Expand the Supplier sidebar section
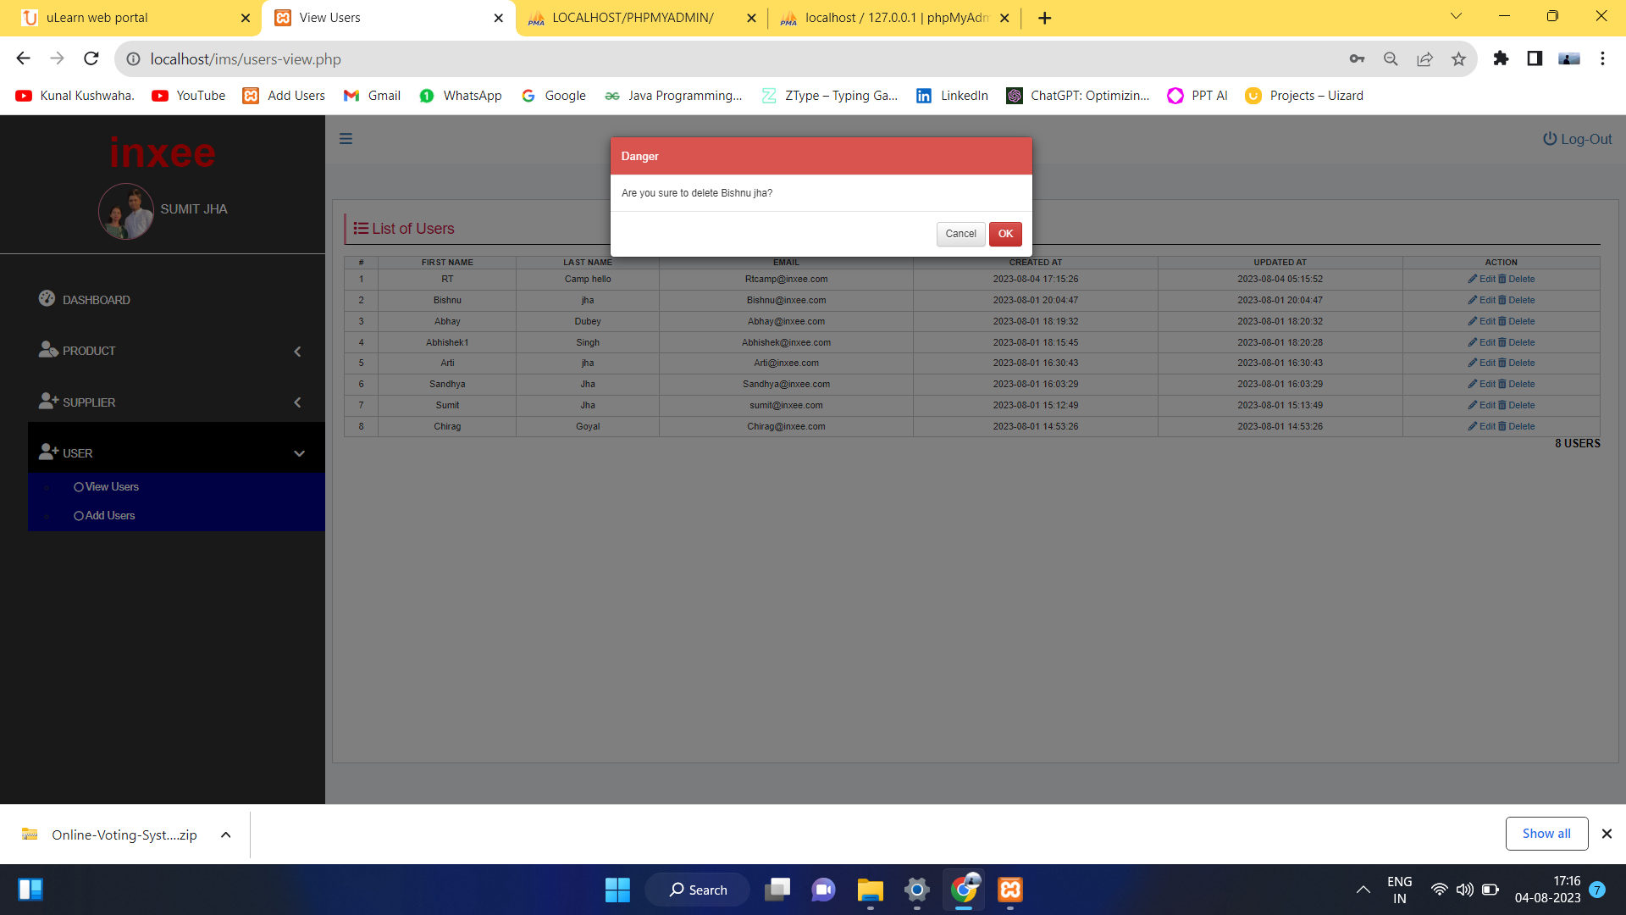This screenshot has height=915, width=1626. click(297, 402)
